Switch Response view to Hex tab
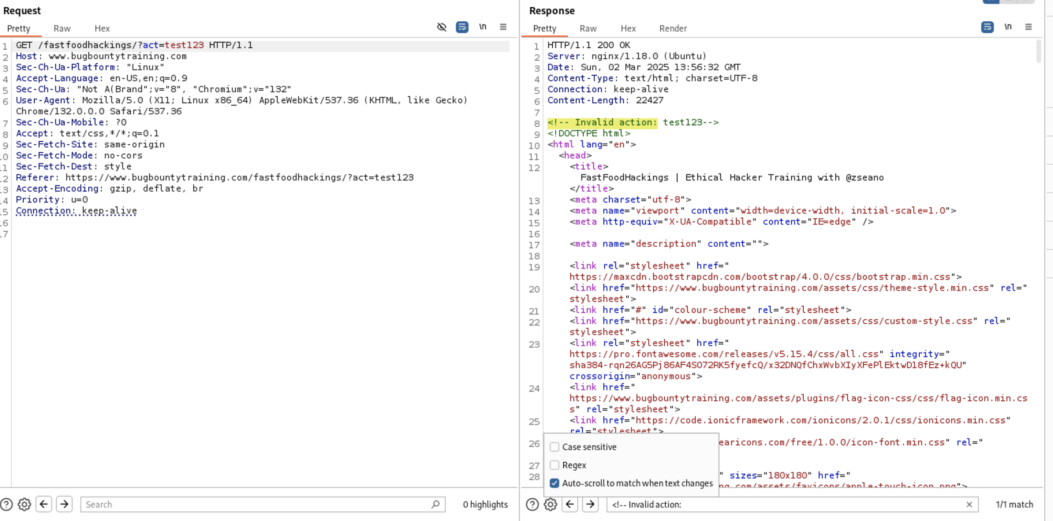 [628, 28]
